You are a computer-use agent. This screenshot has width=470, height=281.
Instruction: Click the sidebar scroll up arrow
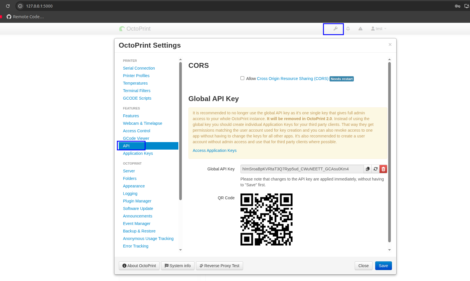(x=180, y=59)
